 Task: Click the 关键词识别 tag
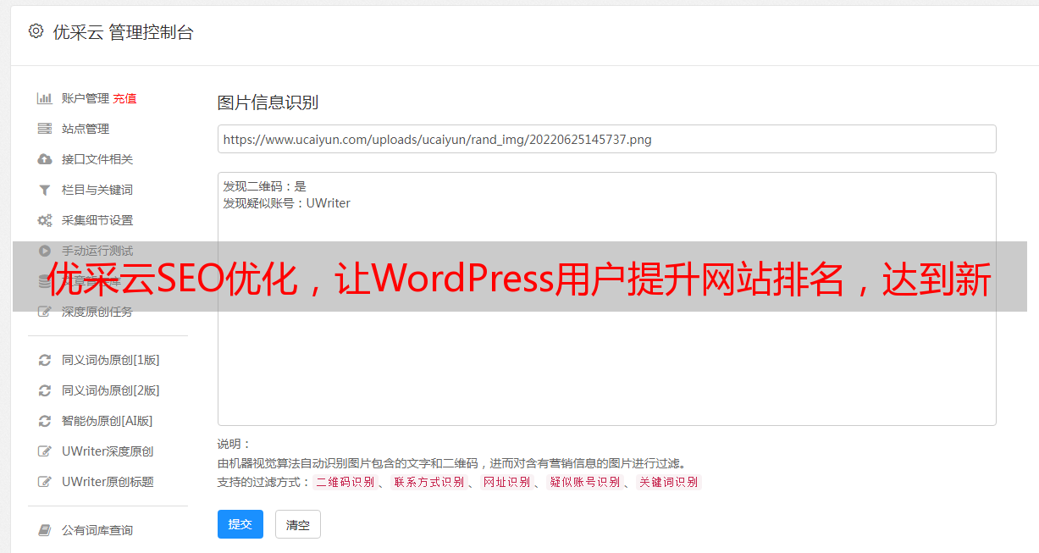pyautogui.click(x=668, y=482)
